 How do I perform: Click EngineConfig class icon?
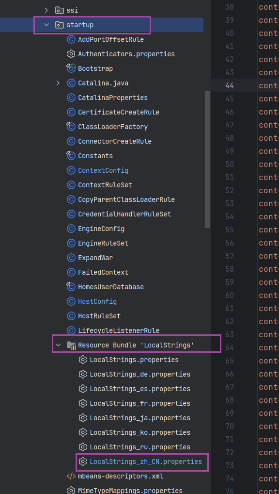[71, 229]
